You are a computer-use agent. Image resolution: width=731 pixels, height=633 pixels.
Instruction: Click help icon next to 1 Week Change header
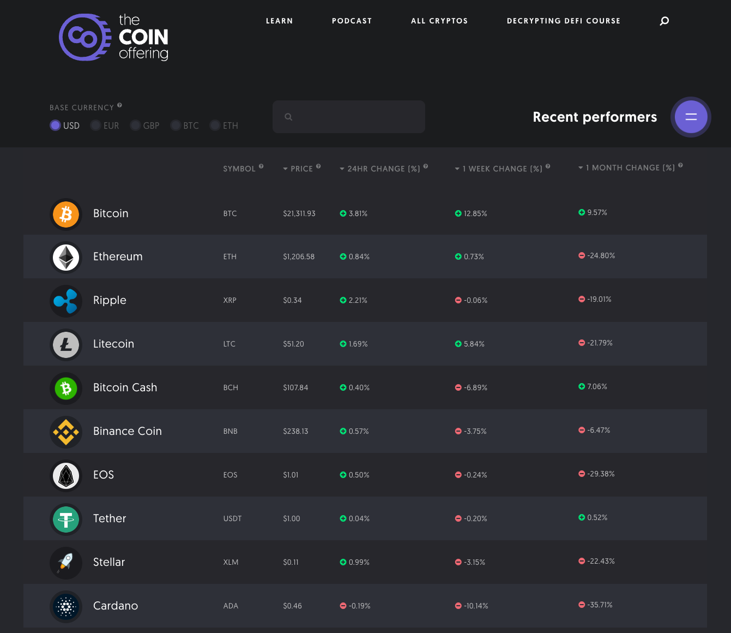pos(548,166)
